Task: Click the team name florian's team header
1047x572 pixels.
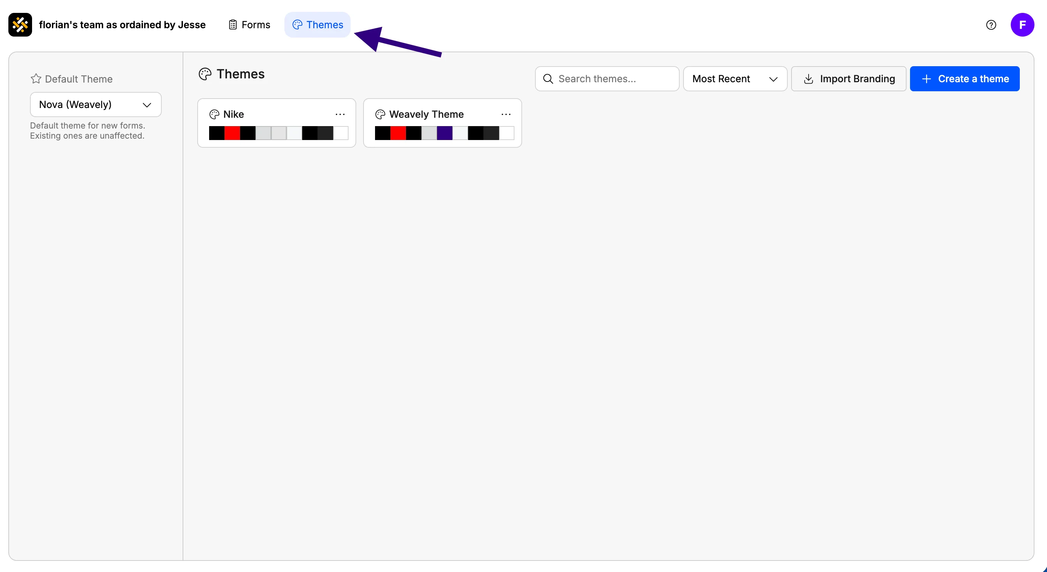Action: coord(122,25)
